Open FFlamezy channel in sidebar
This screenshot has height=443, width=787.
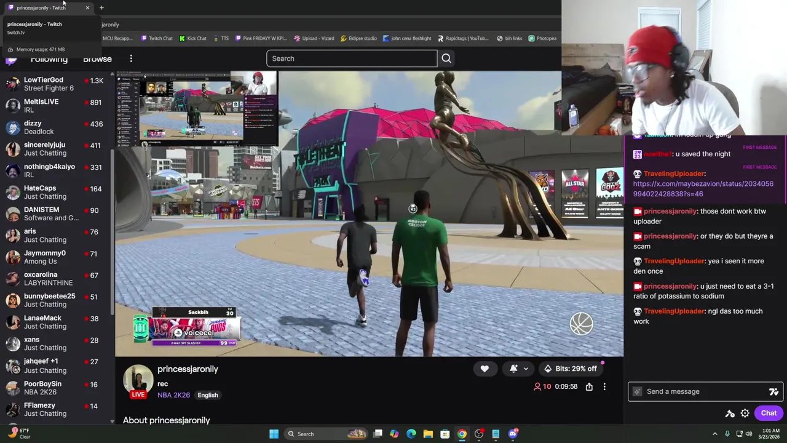pos(57,409)
